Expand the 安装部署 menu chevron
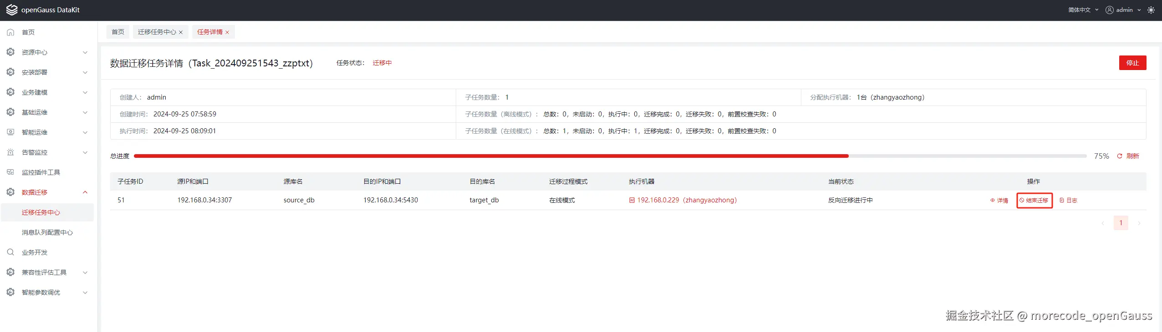1162x332 pixels. click(85, 72)
